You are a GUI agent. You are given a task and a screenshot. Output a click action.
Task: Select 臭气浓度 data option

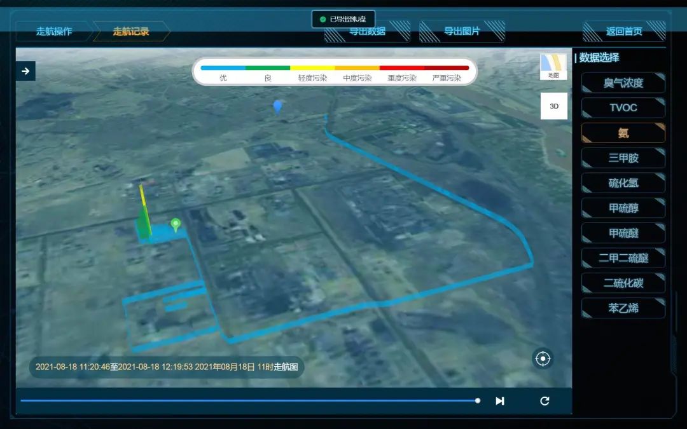[x=623, y=83]
